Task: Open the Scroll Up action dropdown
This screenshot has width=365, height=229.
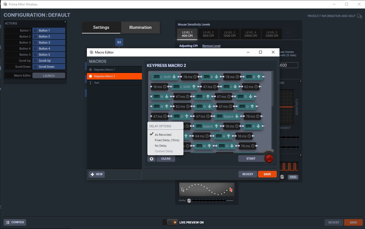Action: point(49,61)
